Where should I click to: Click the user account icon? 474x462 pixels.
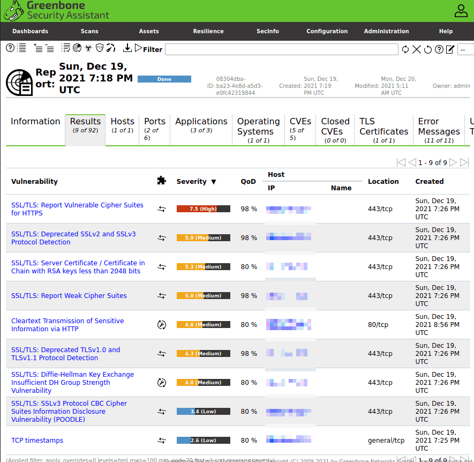tap(461, 11)
